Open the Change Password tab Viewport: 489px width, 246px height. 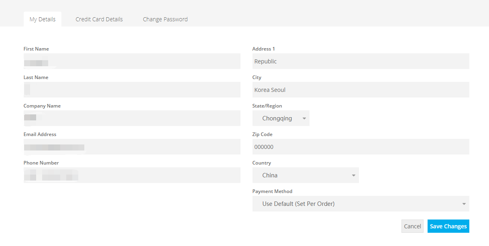pyautogui.click(x=165, y=19)
